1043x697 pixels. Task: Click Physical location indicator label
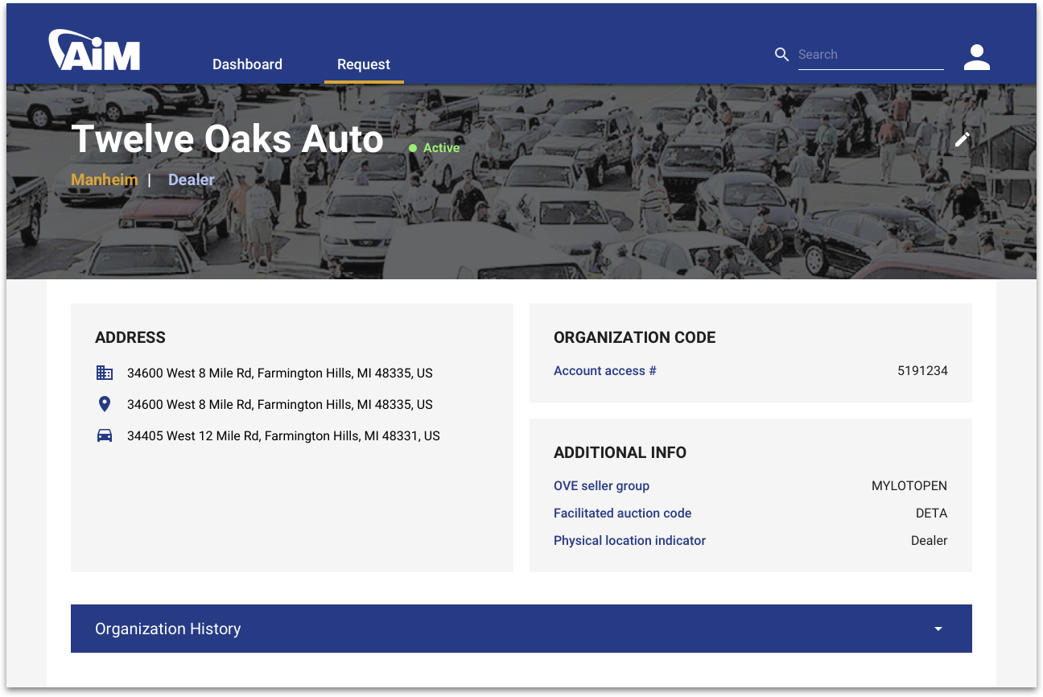pyautogui.click(x=629, y=540)
